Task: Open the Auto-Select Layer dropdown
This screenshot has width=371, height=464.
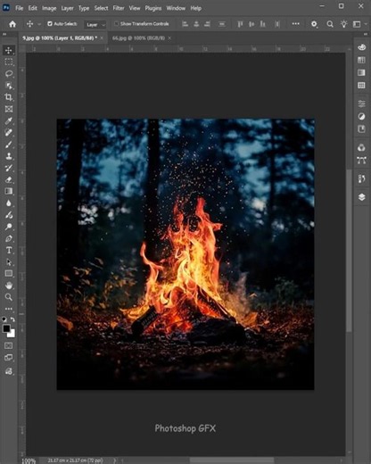Action: click(95, 25)
